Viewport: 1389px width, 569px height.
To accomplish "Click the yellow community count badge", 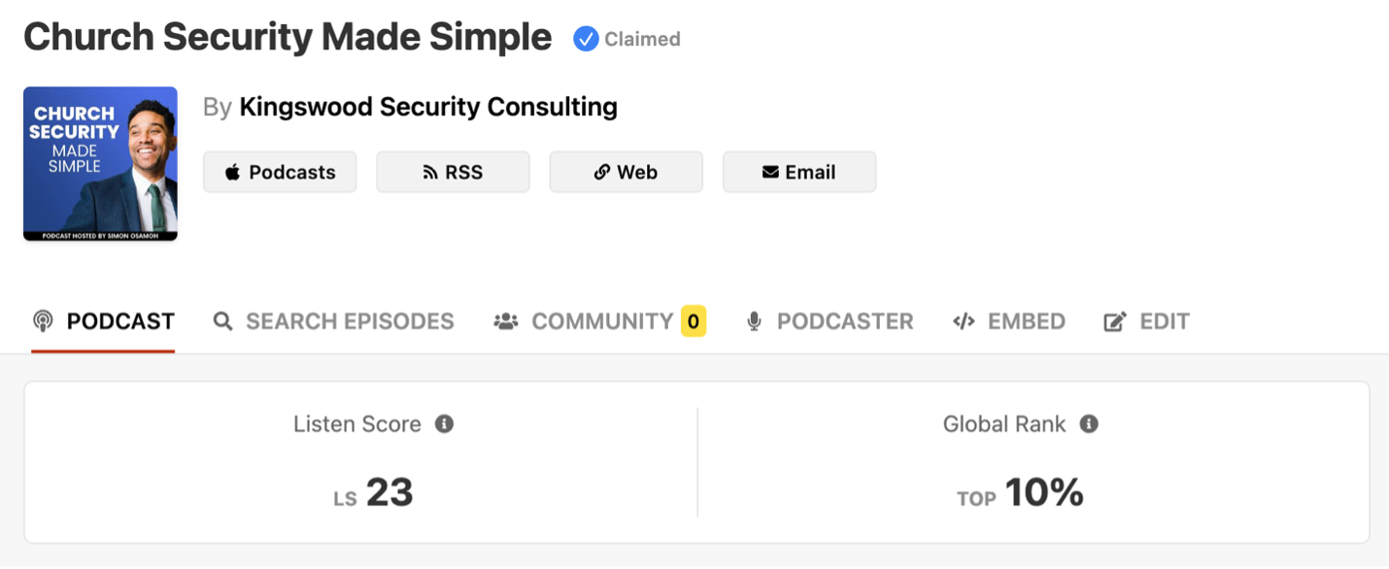I will pos(693,321).
